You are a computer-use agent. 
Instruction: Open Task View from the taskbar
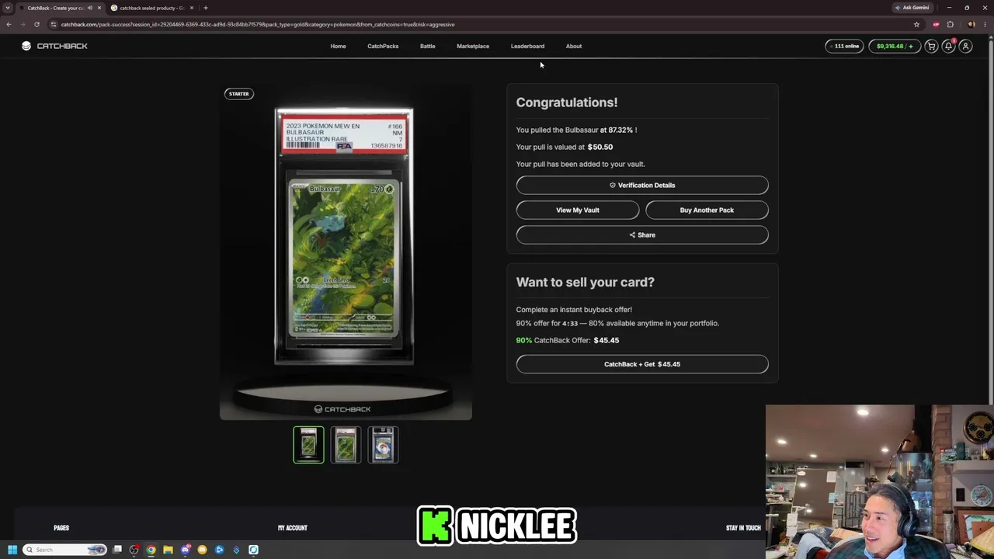tap(117, 550)
